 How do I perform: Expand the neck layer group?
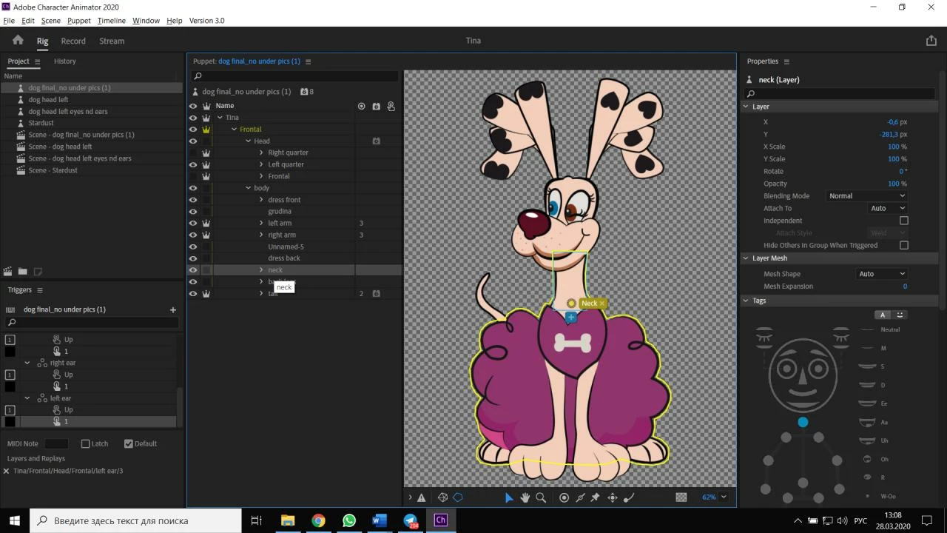(x=261, y=270)
